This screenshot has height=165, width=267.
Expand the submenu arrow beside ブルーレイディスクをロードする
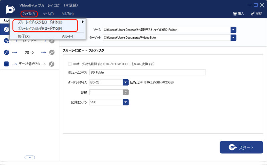83,22
